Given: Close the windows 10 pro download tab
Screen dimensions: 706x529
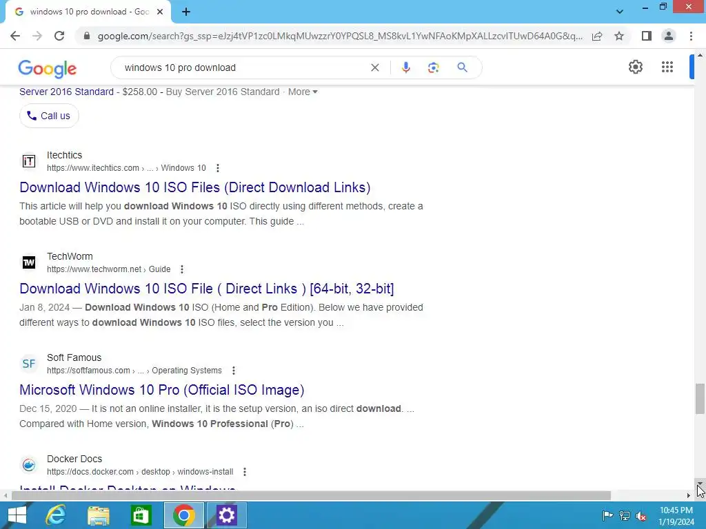Looking at the screenshot, I should (160, 12).
